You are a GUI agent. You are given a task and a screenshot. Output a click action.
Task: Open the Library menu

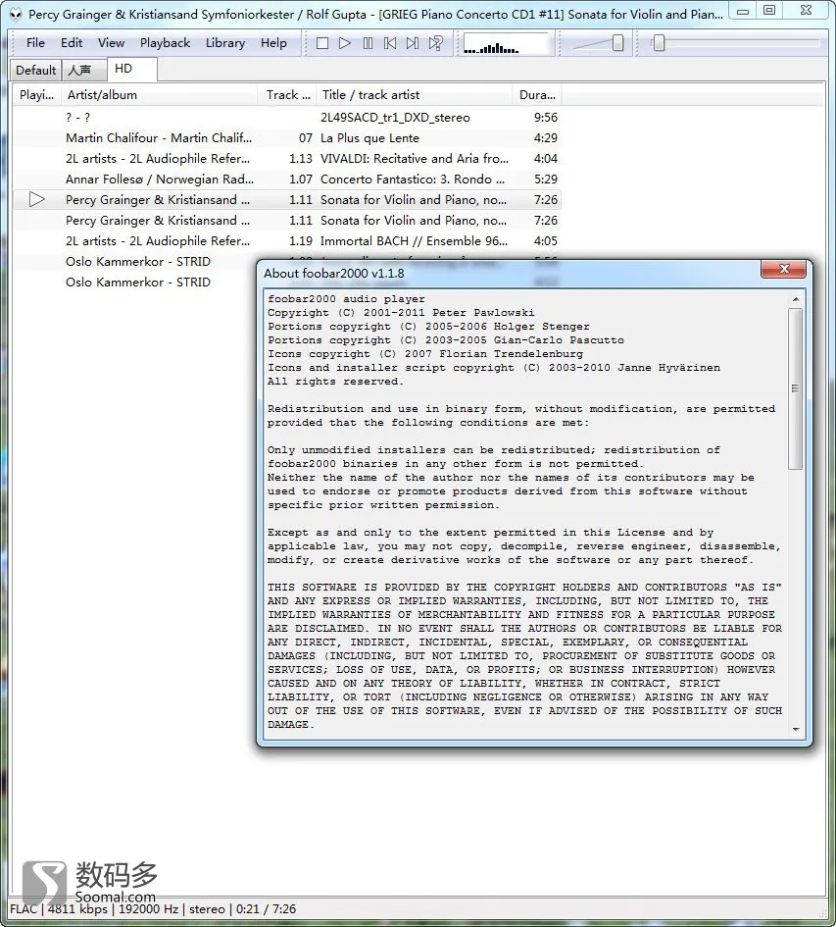[225, 43]
